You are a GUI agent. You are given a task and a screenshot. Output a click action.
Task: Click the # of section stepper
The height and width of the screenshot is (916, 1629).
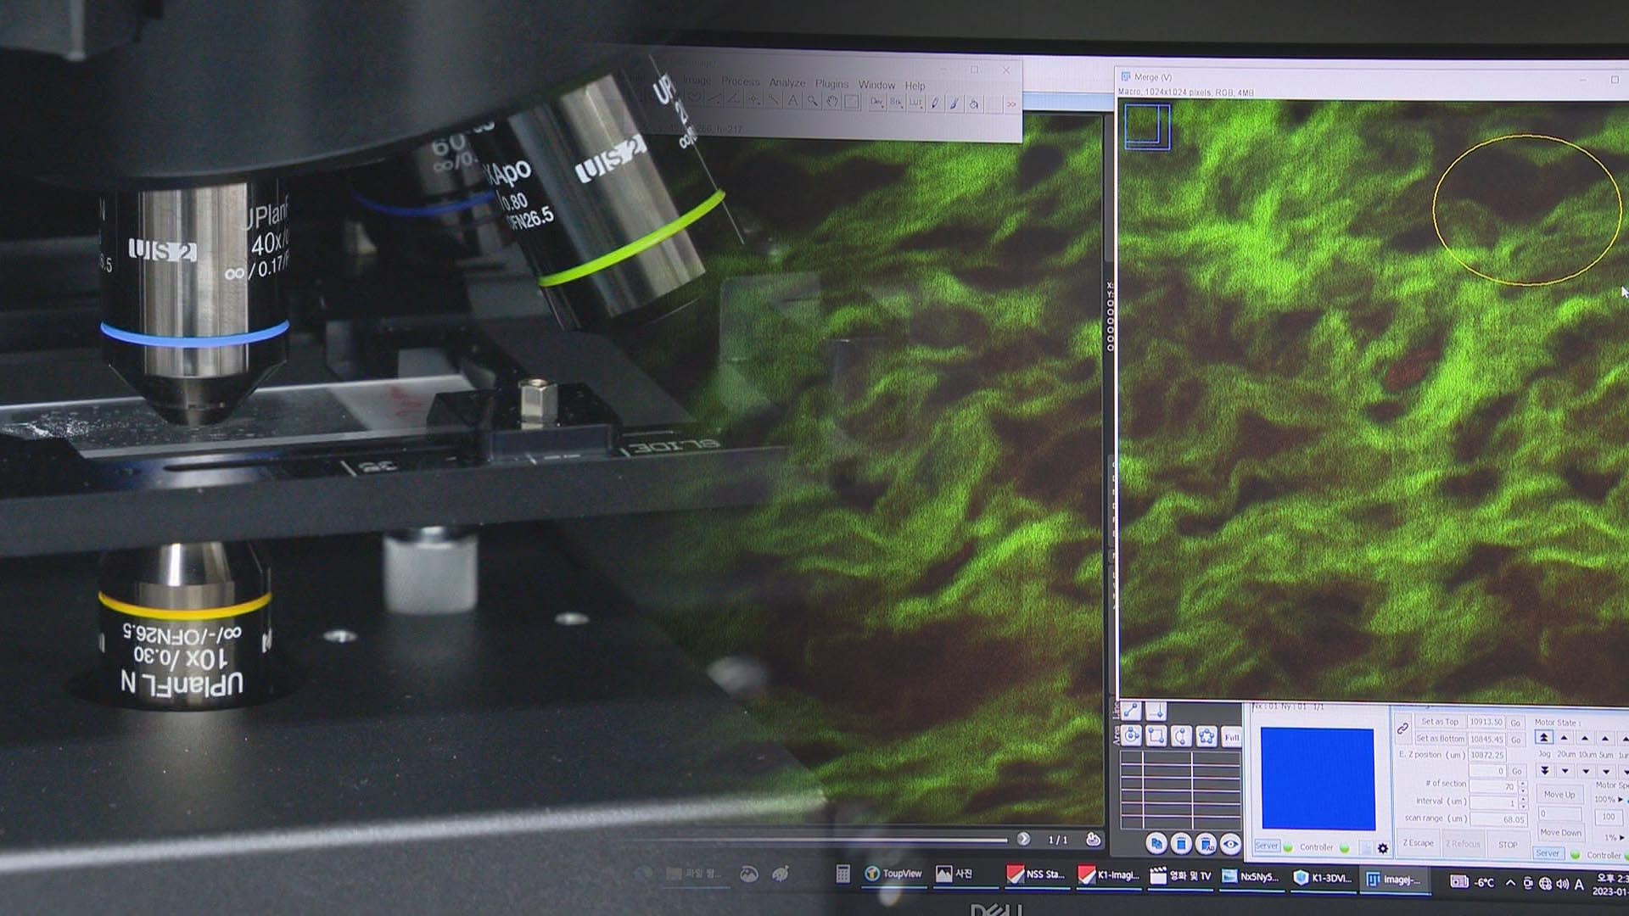point(1523,787)
